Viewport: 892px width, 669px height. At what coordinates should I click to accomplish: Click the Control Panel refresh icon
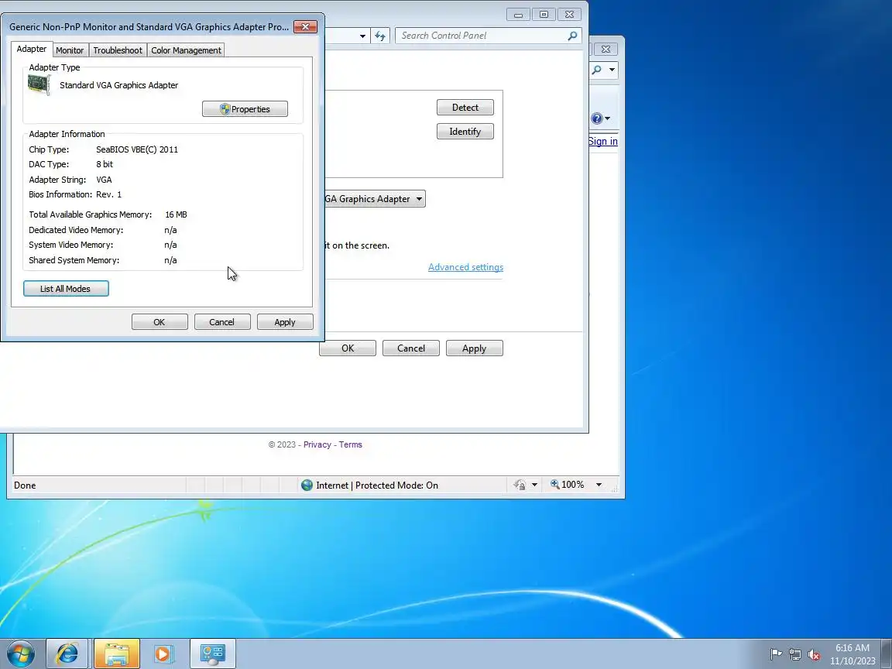[x=380, y=36]
